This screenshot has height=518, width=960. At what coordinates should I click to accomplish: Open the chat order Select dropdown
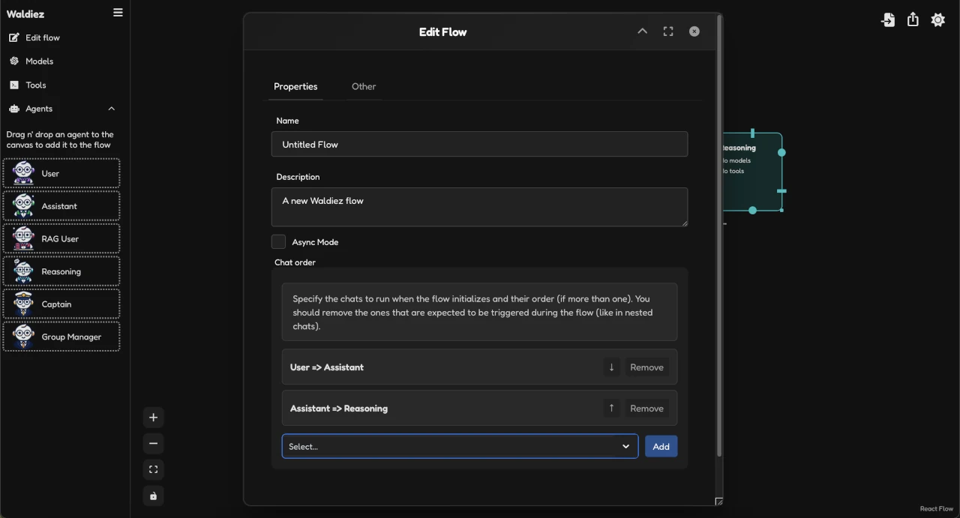click(x=460, y=446)
